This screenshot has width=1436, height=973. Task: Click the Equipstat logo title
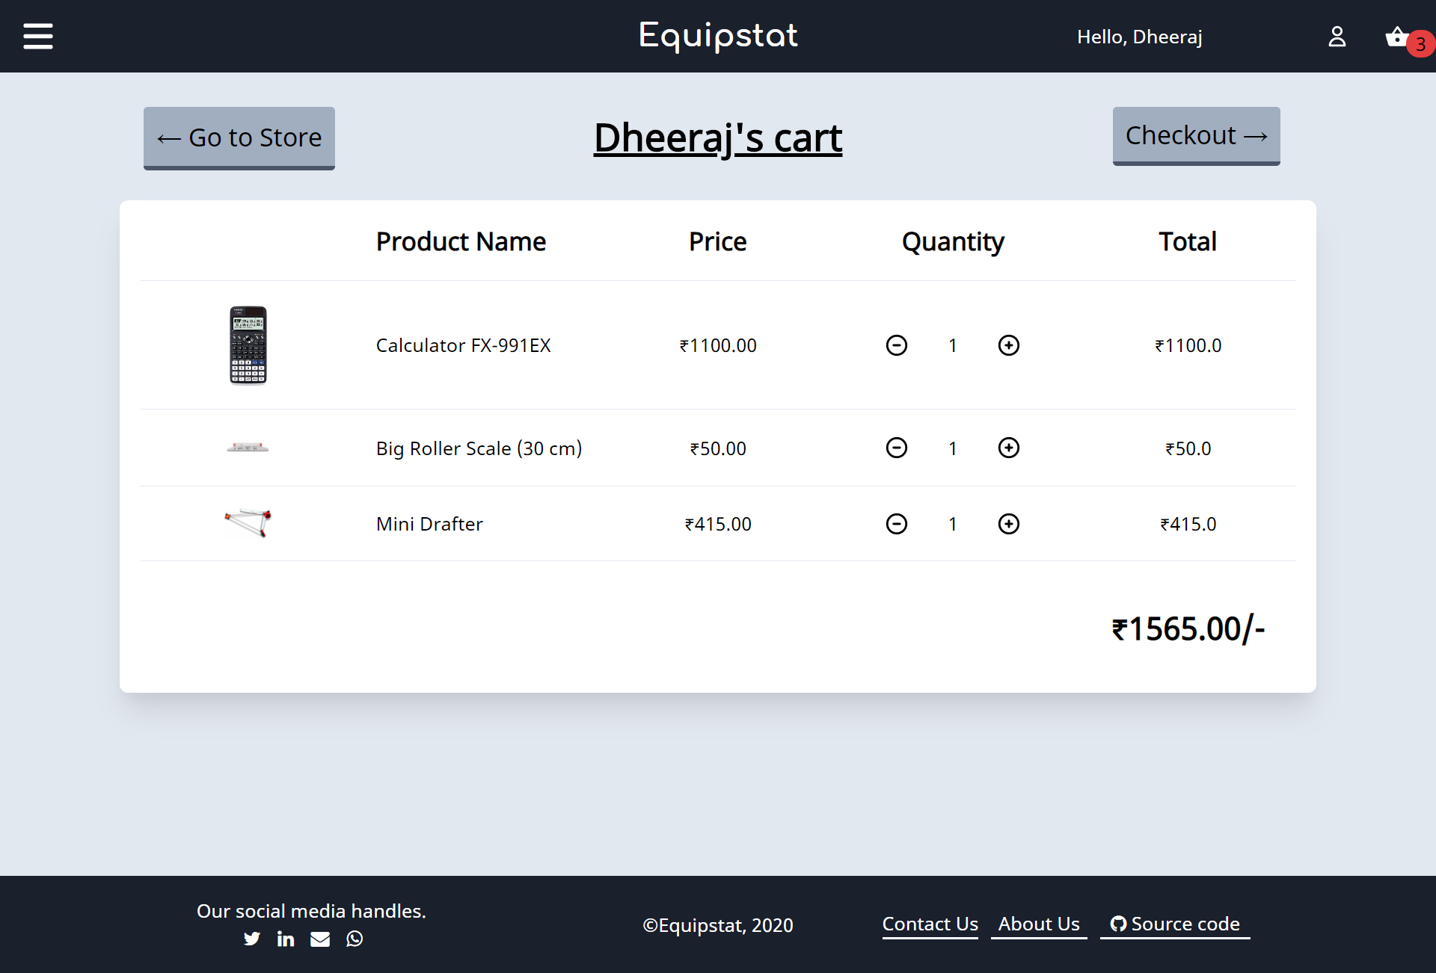pyautogui.click(x=718, y=36)
